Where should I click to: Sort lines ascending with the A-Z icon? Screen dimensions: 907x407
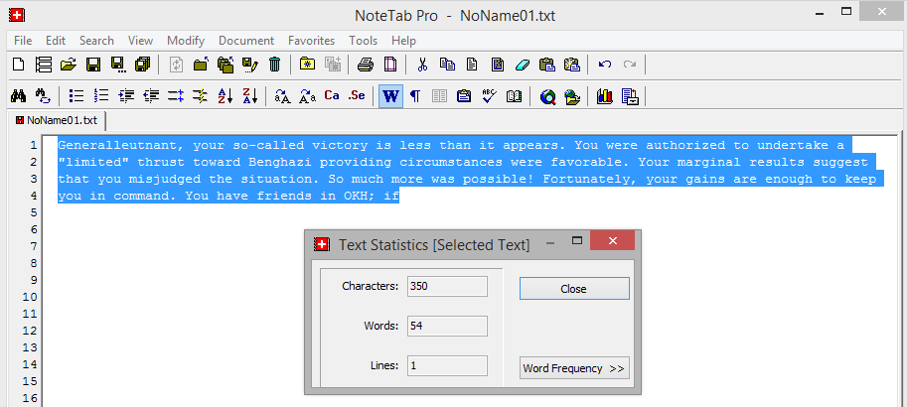226,96
